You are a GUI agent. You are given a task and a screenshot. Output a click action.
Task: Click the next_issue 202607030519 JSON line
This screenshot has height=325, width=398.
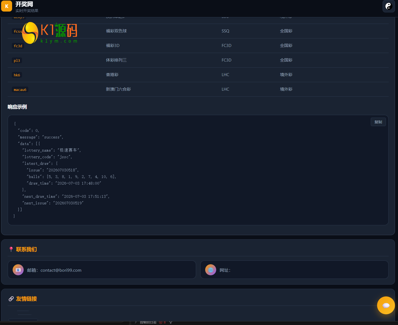coord(53,203)
